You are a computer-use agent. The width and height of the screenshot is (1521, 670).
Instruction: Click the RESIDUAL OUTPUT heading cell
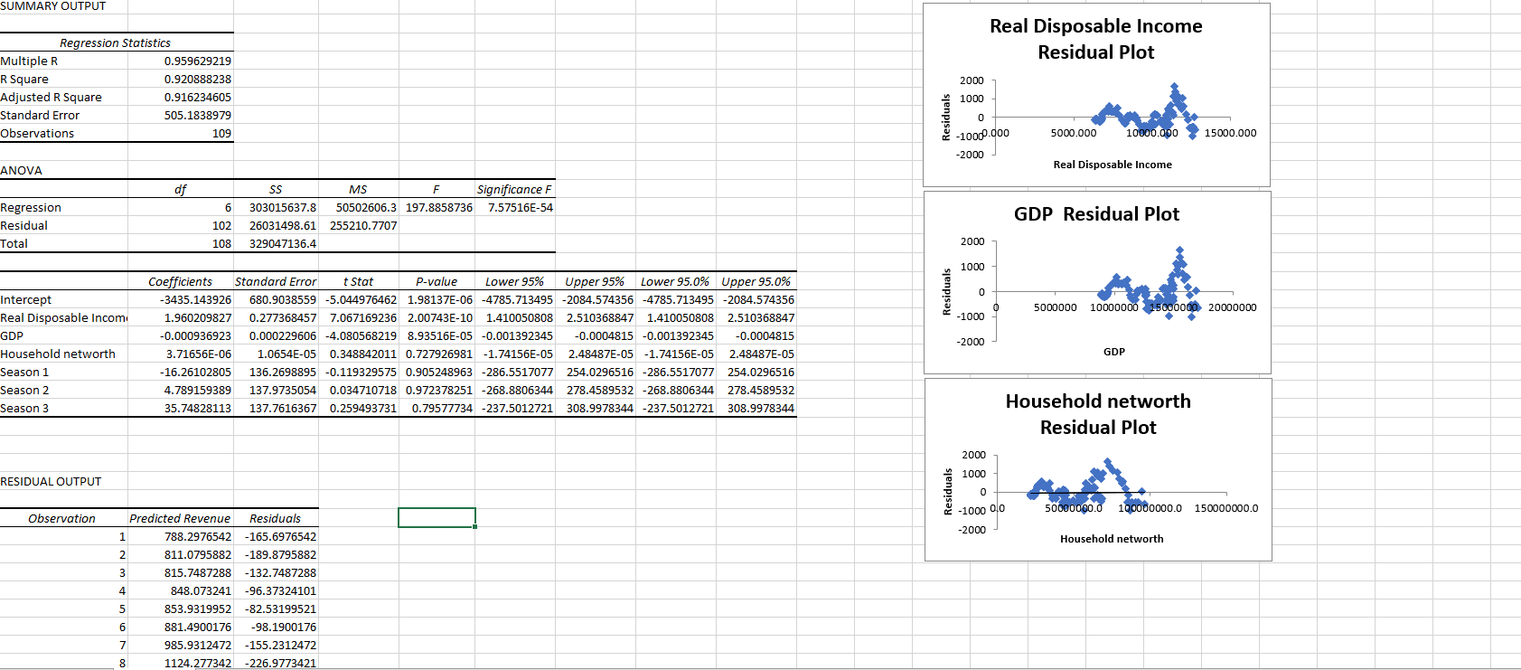coord(51,482)
